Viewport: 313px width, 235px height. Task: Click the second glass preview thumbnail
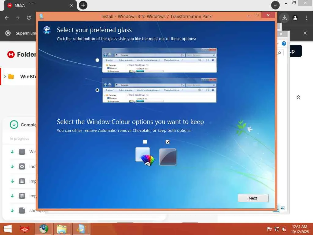pyautogui.click(x=159, y=90)
